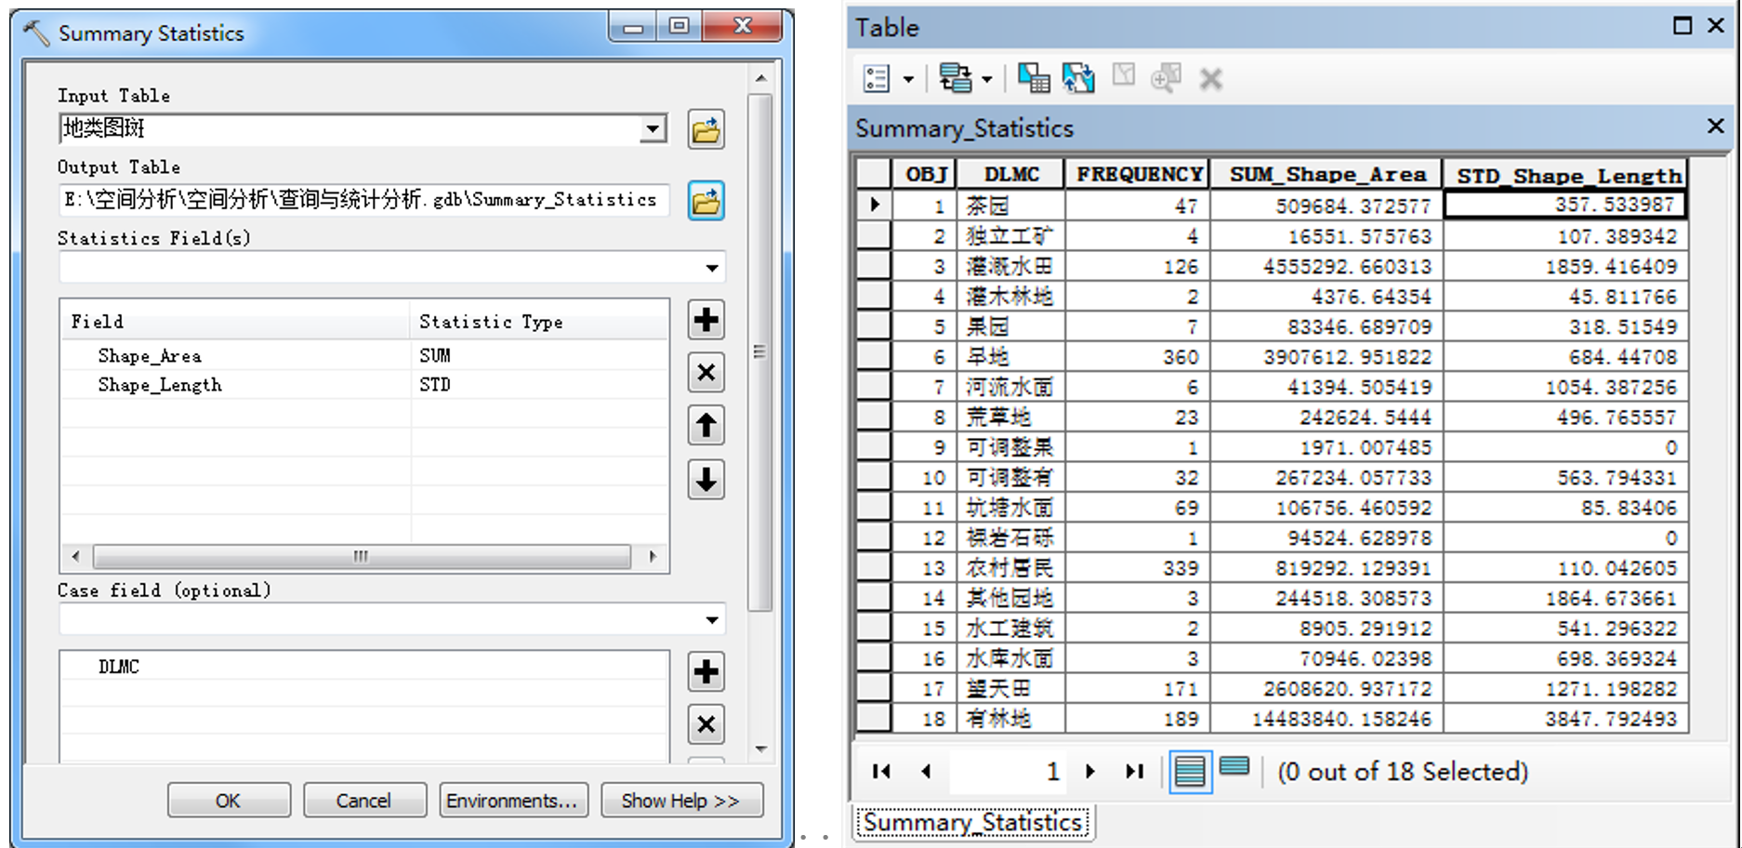Remove case field DLMC with lower X button

click(x=706, y=724)
